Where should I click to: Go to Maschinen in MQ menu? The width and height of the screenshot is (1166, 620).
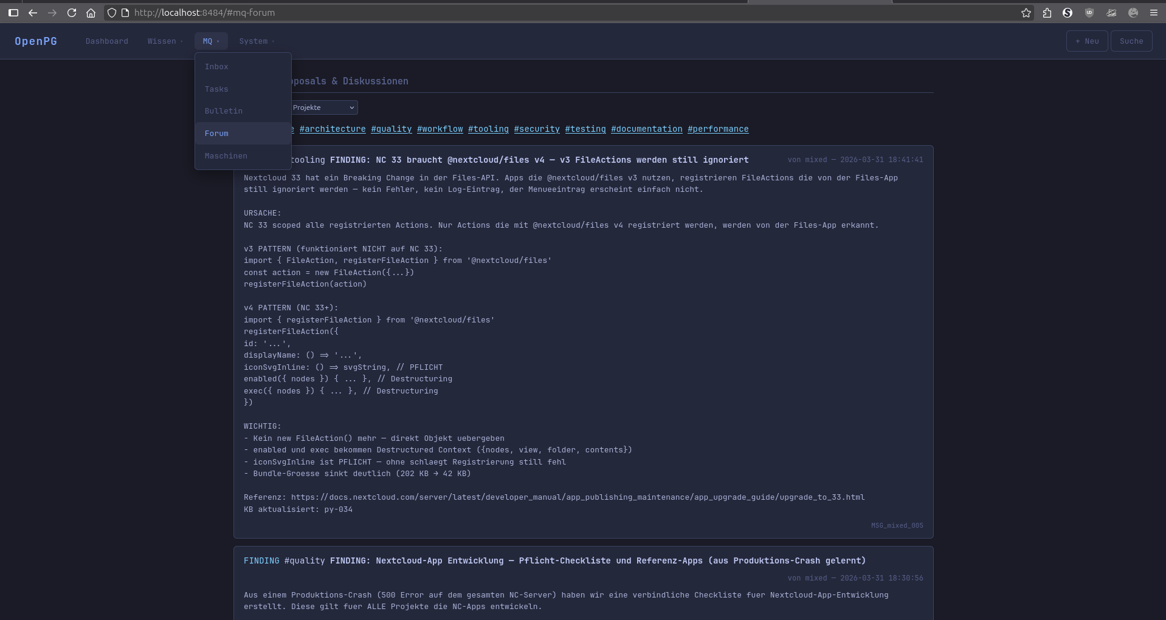click(x=226, y=156)
